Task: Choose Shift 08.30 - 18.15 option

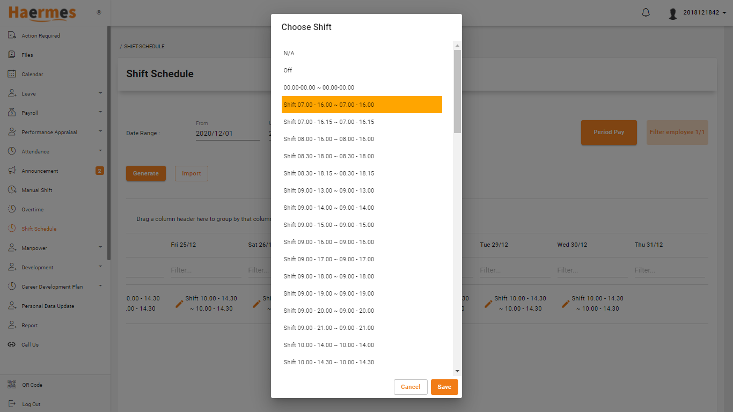Action: 362,173
